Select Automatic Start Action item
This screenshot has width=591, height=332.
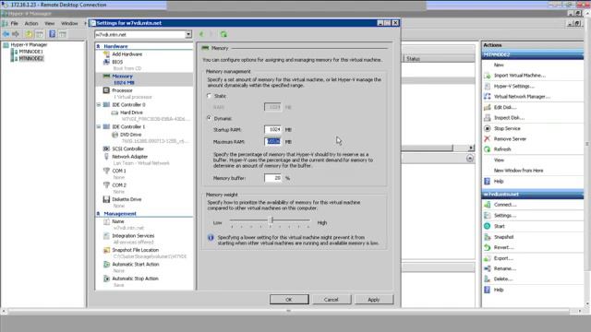pyautogui.click(x=136, y=265)
